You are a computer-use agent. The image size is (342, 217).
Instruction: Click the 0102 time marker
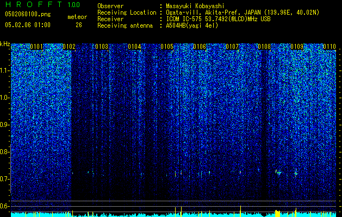(69, 47)
